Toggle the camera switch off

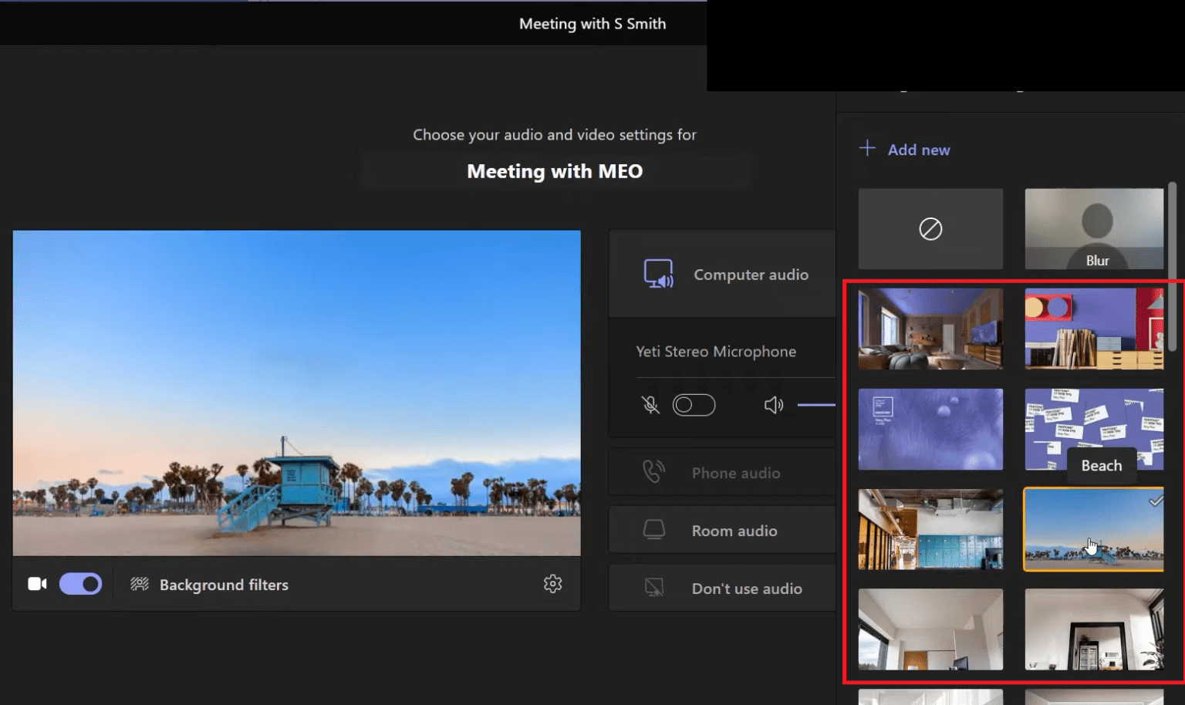(80, 584)
